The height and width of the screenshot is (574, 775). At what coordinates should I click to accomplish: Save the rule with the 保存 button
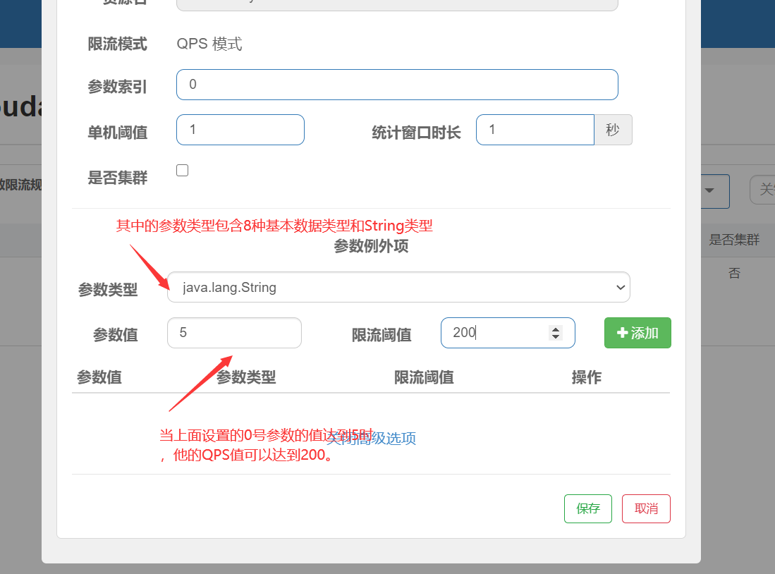(x=588, y=508)
